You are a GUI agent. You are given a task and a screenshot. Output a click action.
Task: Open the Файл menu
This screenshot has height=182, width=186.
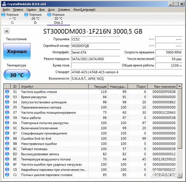[x=6, y=9]
